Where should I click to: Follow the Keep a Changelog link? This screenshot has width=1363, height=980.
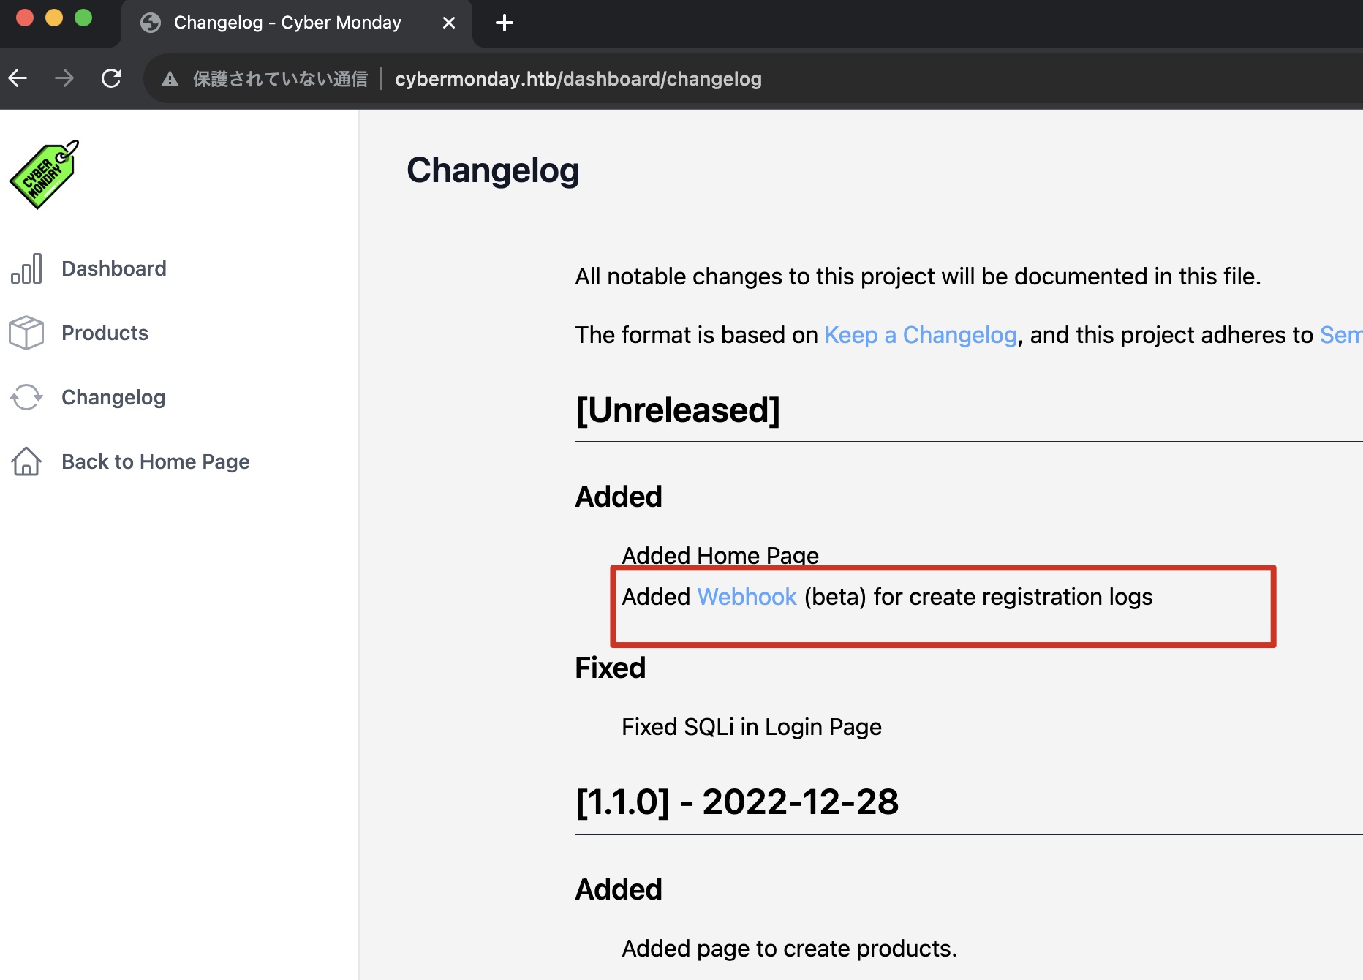[921, 335]
